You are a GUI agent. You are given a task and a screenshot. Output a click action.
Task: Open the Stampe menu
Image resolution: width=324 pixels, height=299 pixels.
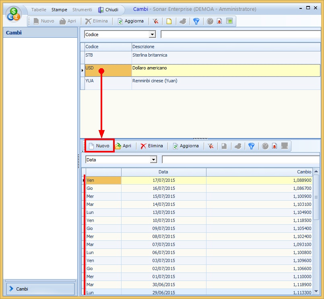(59, 10)
